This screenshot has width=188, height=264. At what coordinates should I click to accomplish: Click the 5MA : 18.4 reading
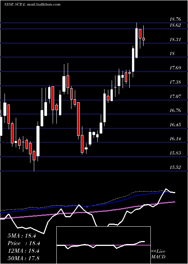(22, 236)
